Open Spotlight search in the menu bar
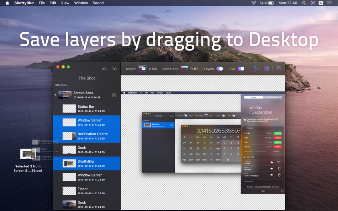This screenshot has width=338, height=211. pos(304,3)
